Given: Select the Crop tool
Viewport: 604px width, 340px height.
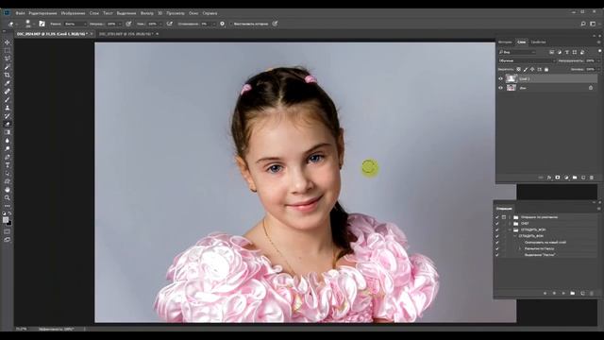Looking at the screenshot, I should click(x=7, y=75).
